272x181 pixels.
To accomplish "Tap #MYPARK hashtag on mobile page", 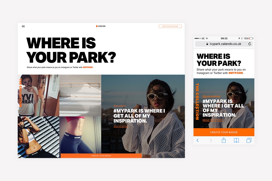I will (236, 73).
